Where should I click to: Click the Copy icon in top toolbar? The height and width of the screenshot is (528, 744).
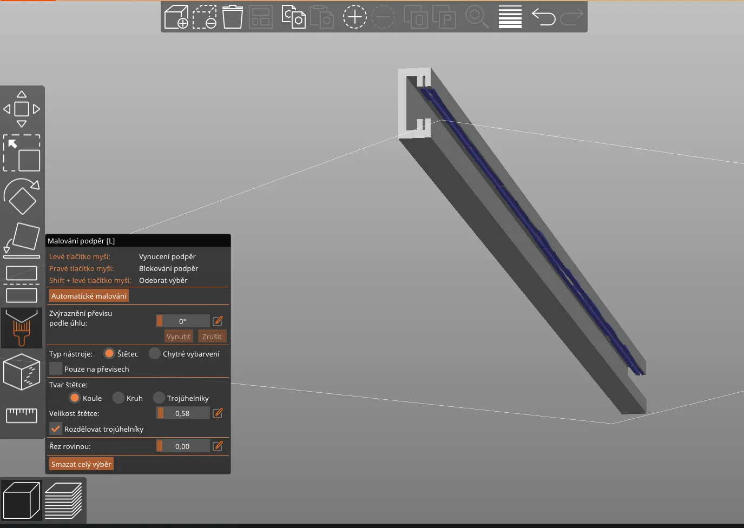coord(294,17)
